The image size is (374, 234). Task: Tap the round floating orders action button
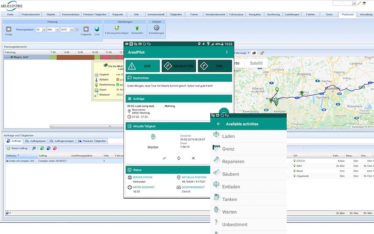click(x=224, y=112)
